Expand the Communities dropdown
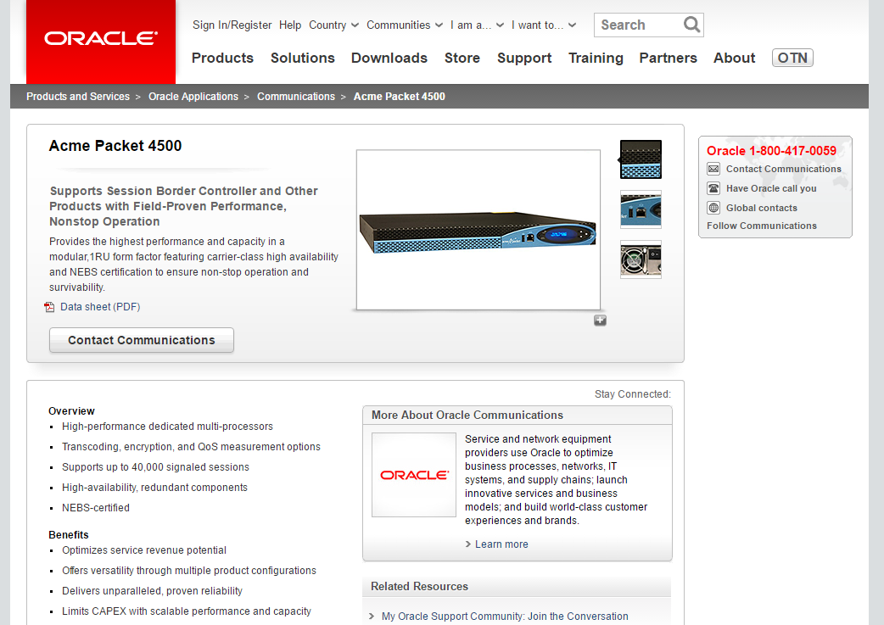884x625 pixels. pyautogui.click(x=405, y=25)
